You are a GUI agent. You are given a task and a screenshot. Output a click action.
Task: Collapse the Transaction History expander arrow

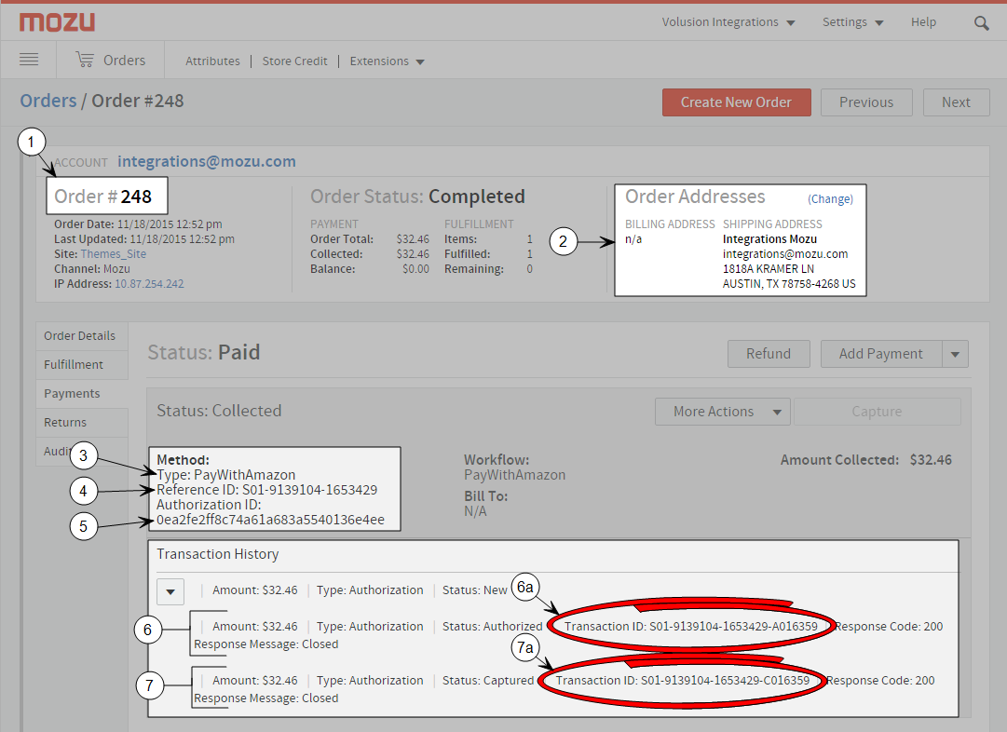[170, 591]
